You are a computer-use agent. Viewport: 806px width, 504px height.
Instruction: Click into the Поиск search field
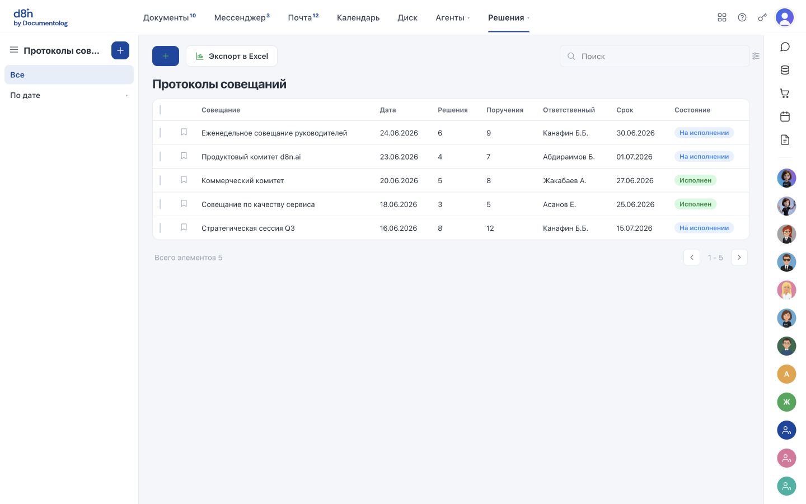[655, 56]
